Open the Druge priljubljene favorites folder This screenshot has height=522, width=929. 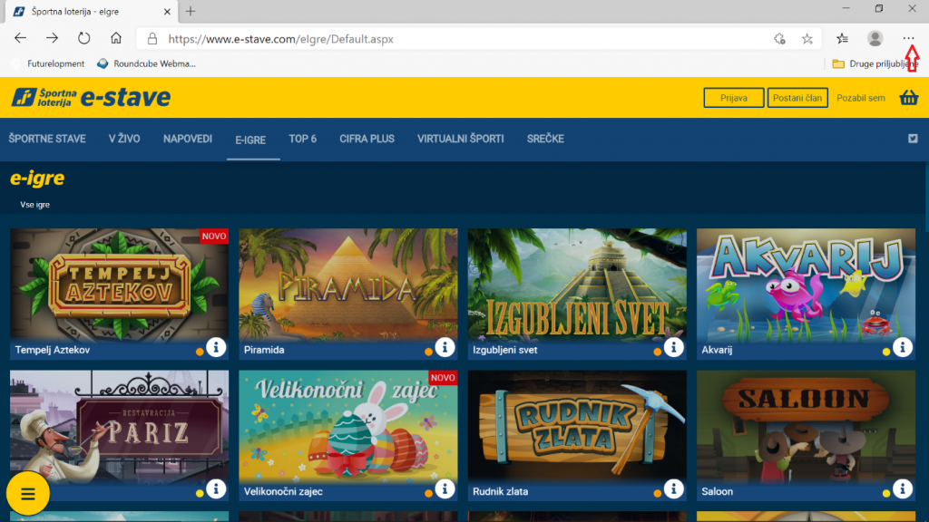[x=875, y=64]
